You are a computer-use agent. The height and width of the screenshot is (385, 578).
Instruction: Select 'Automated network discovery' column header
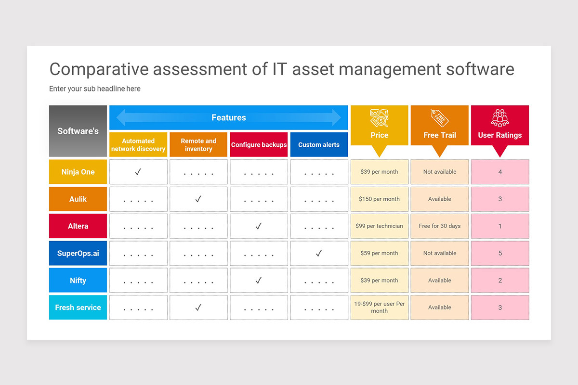click(x=138, y=144)
